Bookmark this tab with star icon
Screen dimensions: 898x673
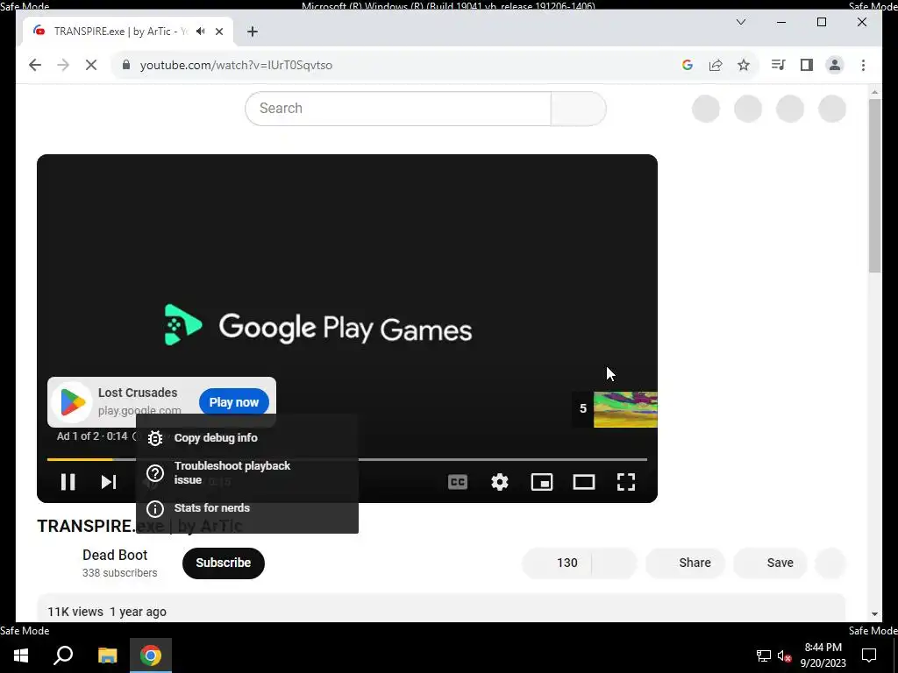[744, 65]
